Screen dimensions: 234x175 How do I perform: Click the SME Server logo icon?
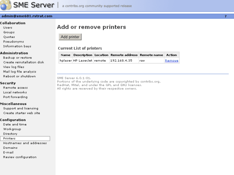pos(6,5)
